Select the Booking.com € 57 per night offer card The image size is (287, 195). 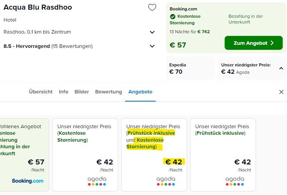24,155
